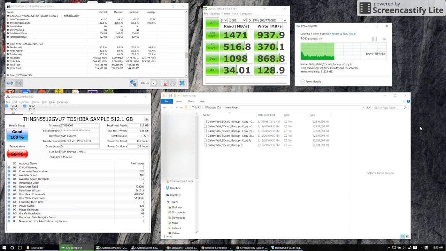446x251 pixels.
Task: Open Disk menu in CrystalDiskInfo
Action: click(44, 102)
